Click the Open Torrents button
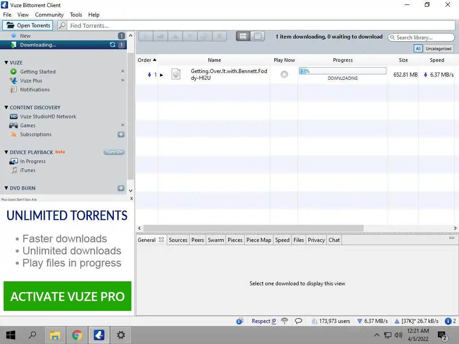 [28, 26]
